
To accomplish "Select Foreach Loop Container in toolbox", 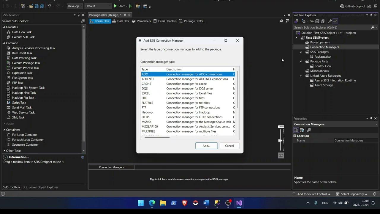I will 28,140.
